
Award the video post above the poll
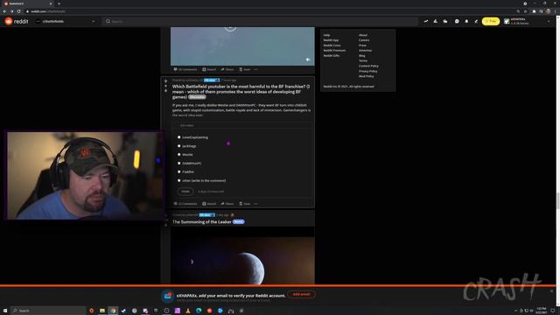pos(209,69)
